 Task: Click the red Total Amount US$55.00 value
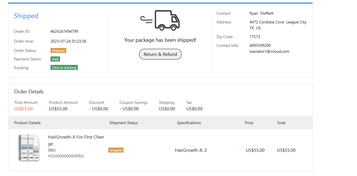[x=23, y=109]
